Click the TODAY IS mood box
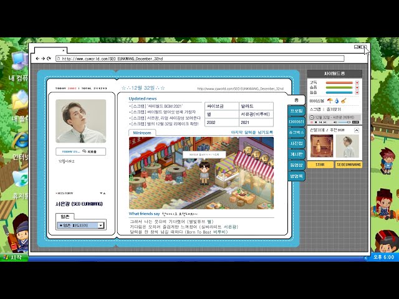The image size is (399, 299). pos(80,151)
